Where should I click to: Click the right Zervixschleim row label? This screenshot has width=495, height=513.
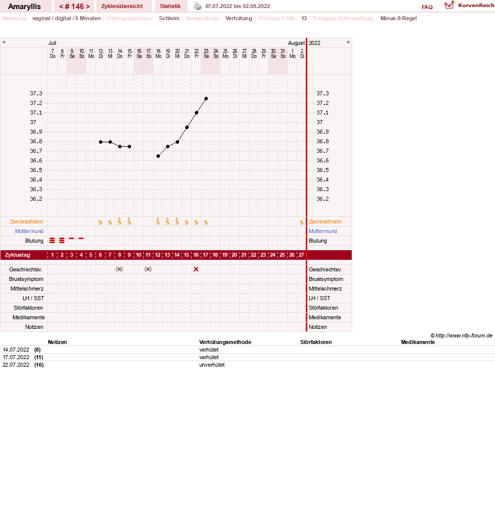coord(325,221)
